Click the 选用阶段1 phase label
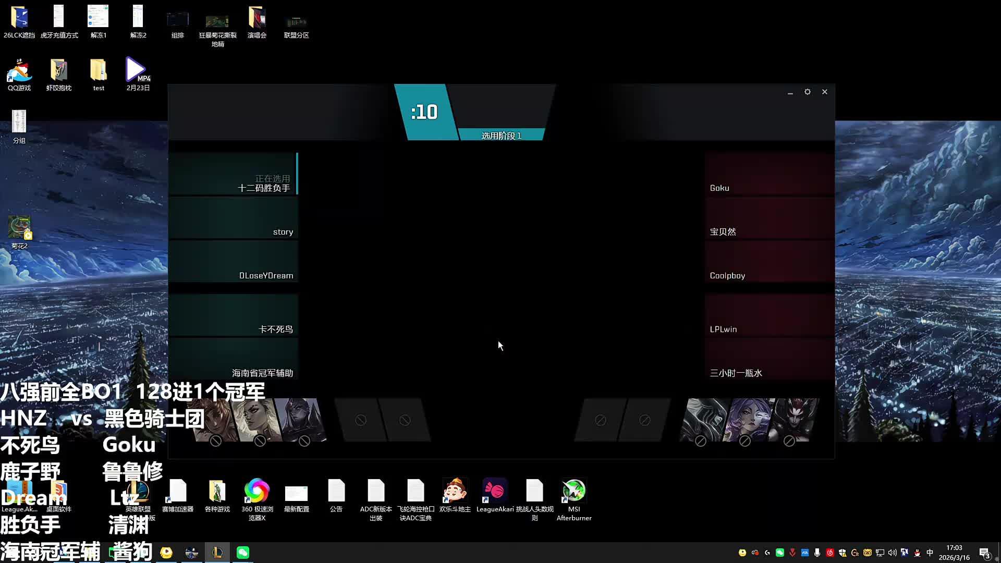The width and height of the screenshot is (1001, 563). pos(501,136)
